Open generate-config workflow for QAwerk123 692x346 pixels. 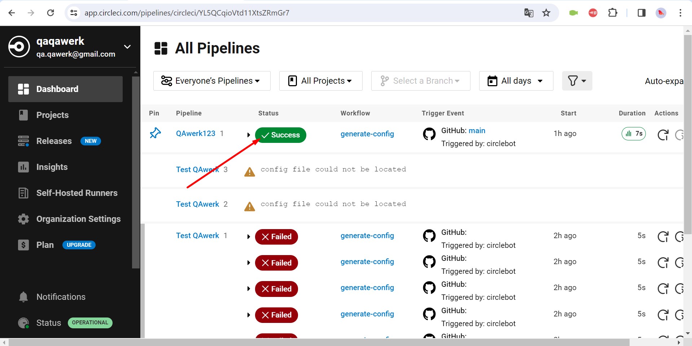tap(367, 134)
